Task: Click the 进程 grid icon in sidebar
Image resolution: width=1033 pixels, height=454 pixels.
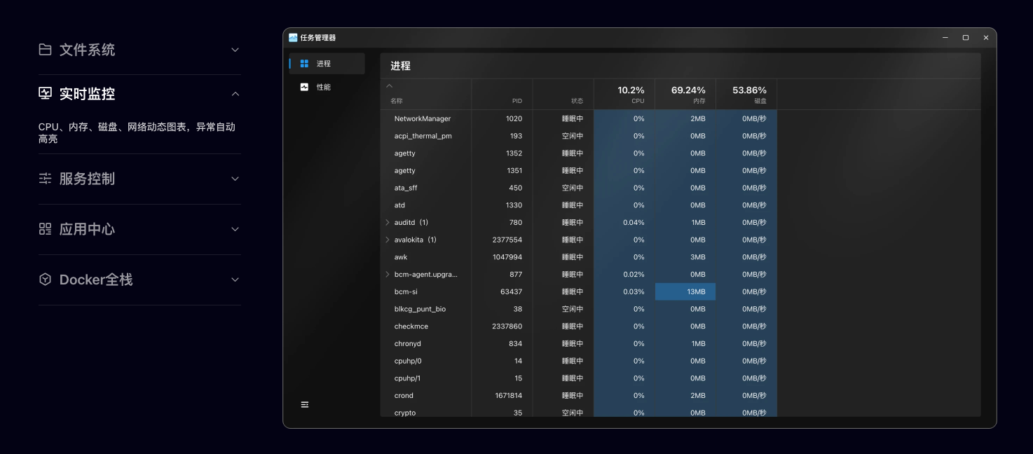Action: click(304, 64)
